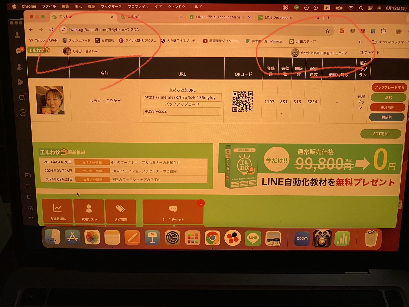Open new tab with the plus icon

pyautogui.click(x=328, y=18)
